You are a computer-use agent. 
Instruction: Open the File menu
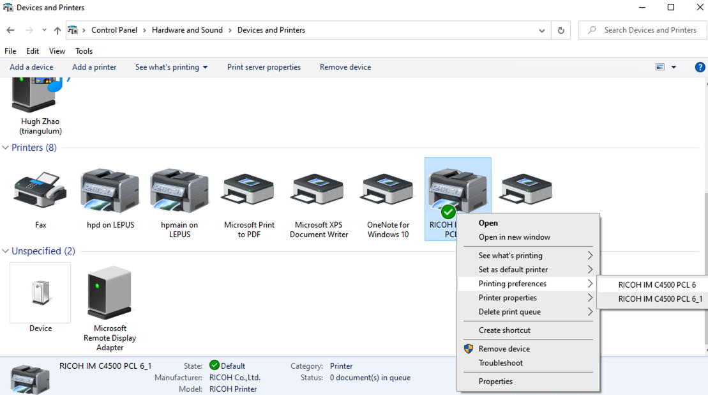pos(10,51)
